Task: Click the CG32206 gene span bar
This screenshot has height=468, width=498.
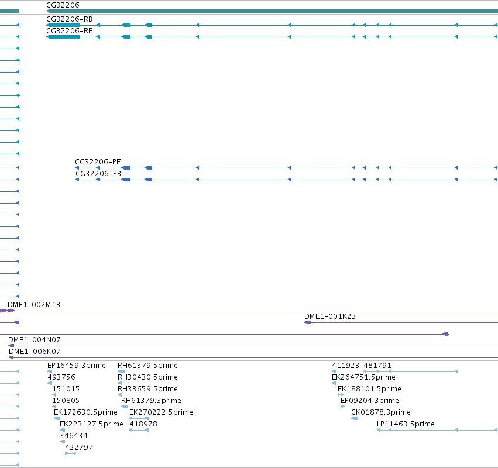Action: pos(272,11)
